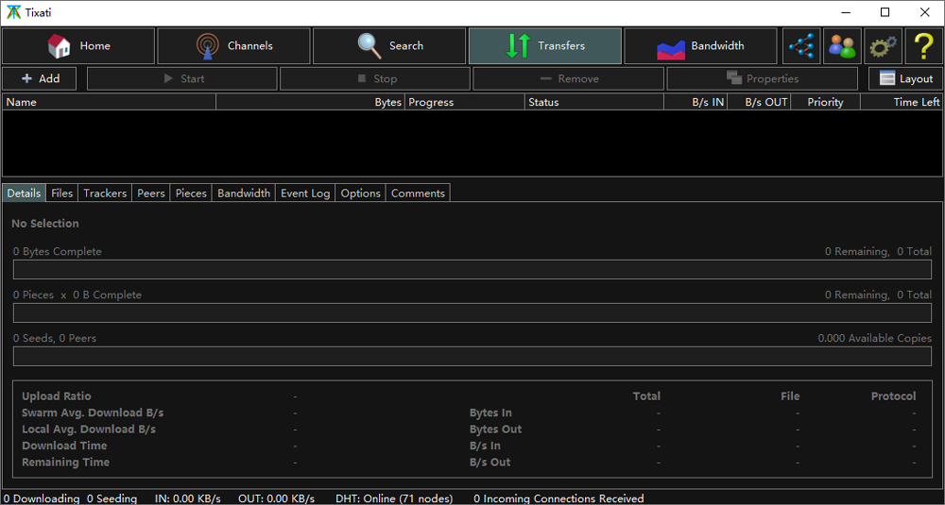
Task: Click the DHT network nodes icon
Action: 801,45
